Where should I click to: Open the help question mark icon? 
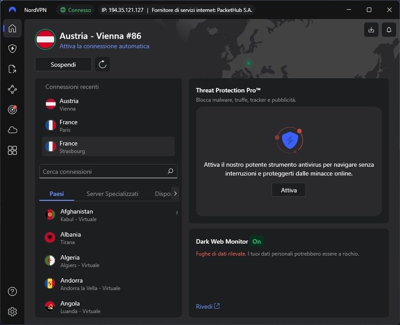[x=12, y=291]
